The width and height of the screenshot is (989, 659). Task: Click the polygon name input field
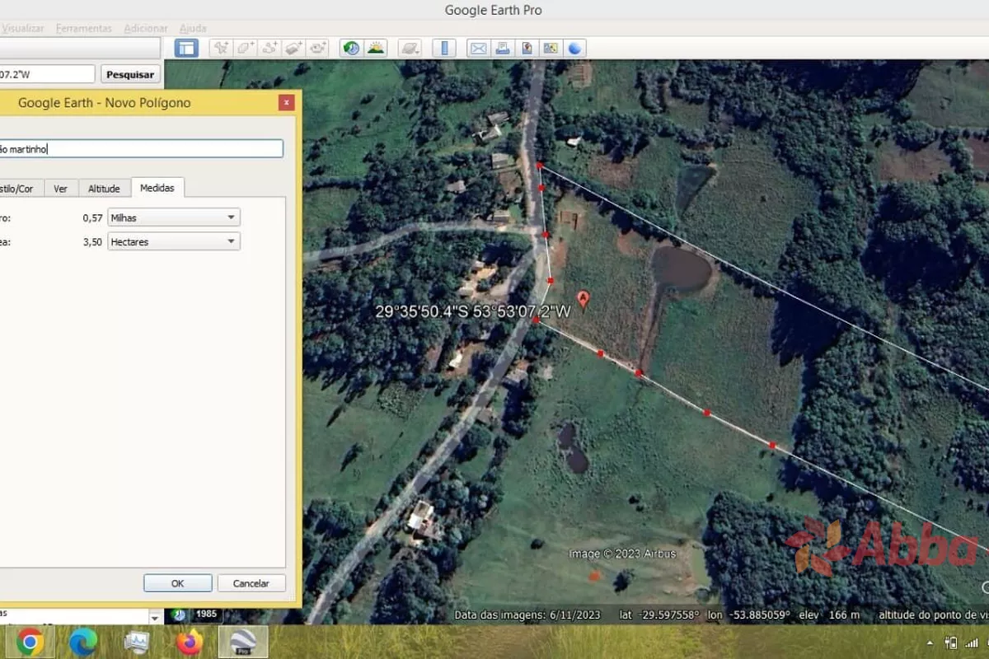point(141,148)
